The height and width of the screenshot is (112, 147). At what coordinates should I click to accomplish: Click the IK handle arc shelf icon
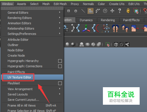pyautogui.click(x=95, y=28)
